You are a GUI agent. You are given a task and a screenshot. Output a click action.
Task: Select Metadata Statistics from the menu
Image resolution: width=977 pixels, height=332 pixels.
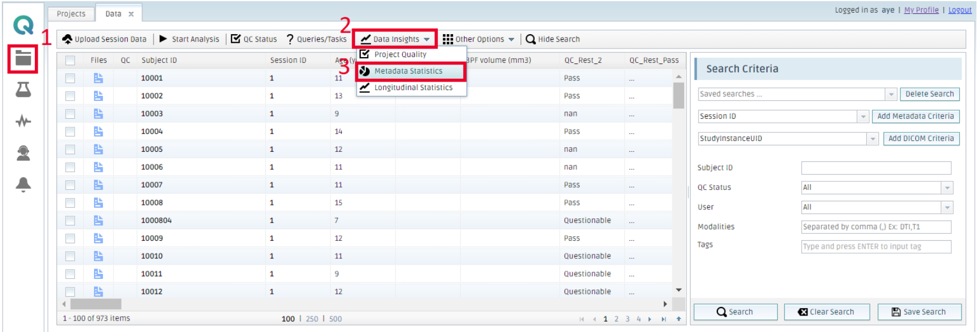pyautogui.click(x=408, y=71)
